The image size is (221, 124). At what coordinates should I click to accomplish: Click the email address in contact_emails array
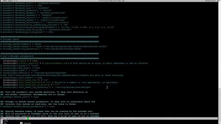(x=56, y=63)
